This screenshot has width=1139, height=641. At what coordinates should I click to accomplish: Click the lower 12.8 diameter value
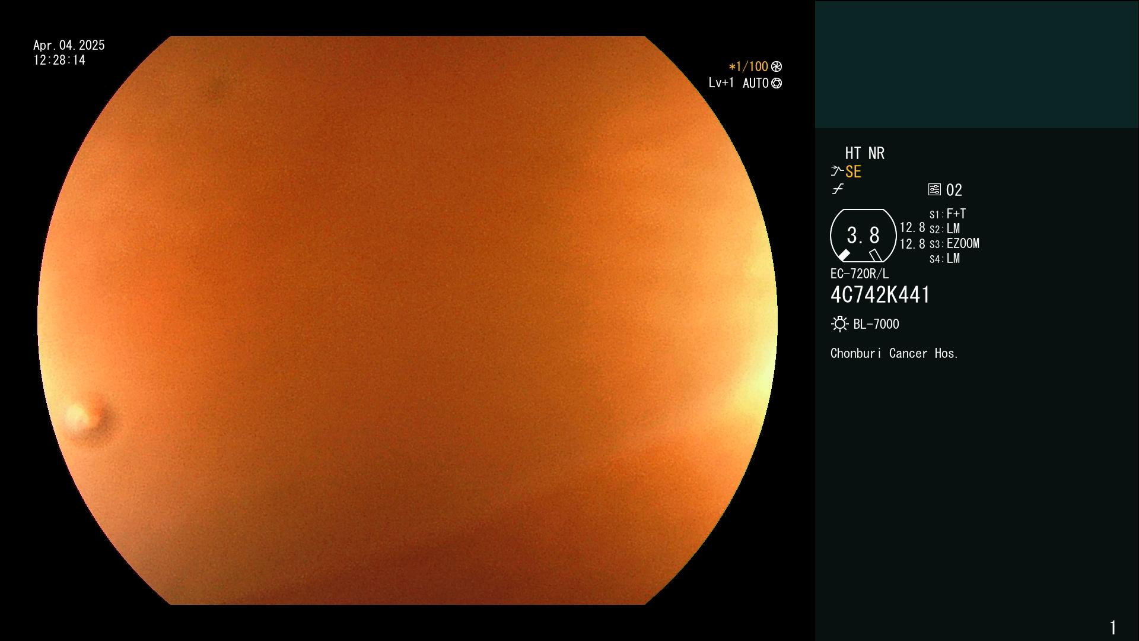pyautogui.click(x=912, y=244)
